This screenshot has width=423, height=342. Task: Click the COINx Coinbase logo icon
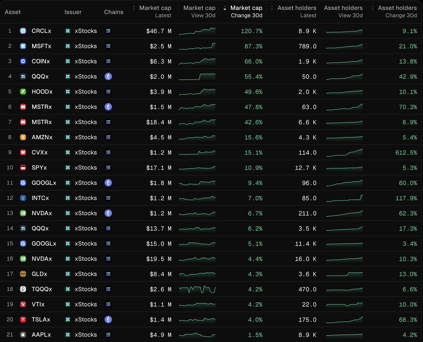coord(23,61)
